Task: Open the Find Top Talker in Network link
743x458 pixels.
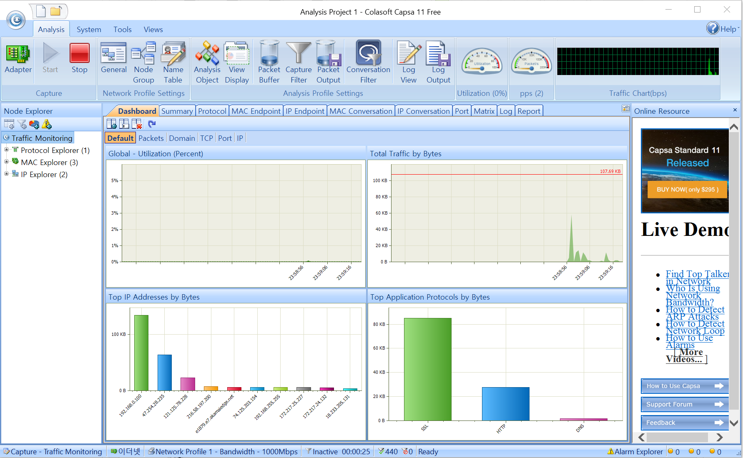Action: click(697, 278)
